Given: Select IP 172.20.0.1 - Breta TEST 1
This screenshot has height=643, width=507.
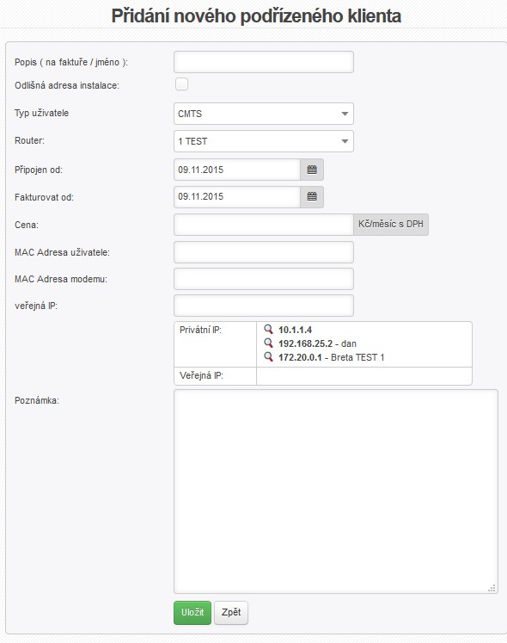Looking at the screenshot, I should (x=332, y=357).
